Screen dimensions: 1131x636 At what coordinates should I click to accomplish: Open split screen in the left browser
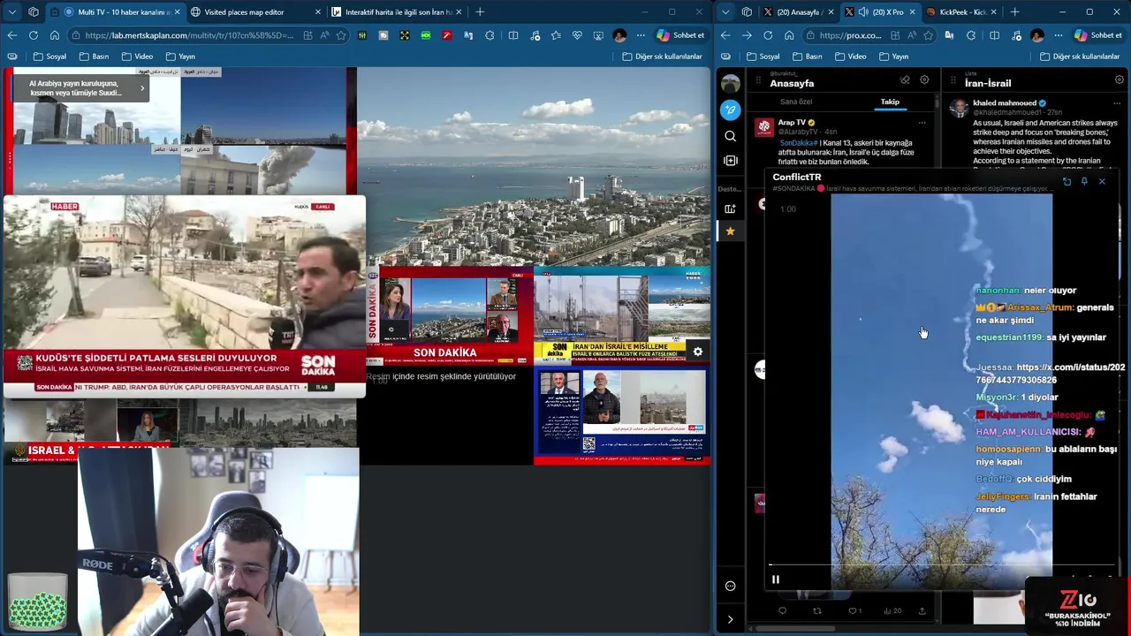coord(512,35)
